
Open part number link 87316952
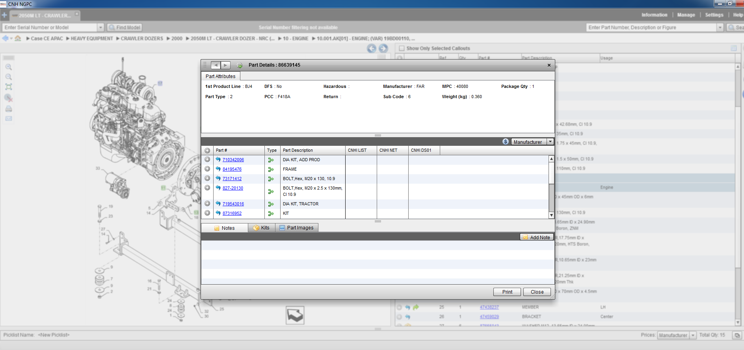click(232, 213)
